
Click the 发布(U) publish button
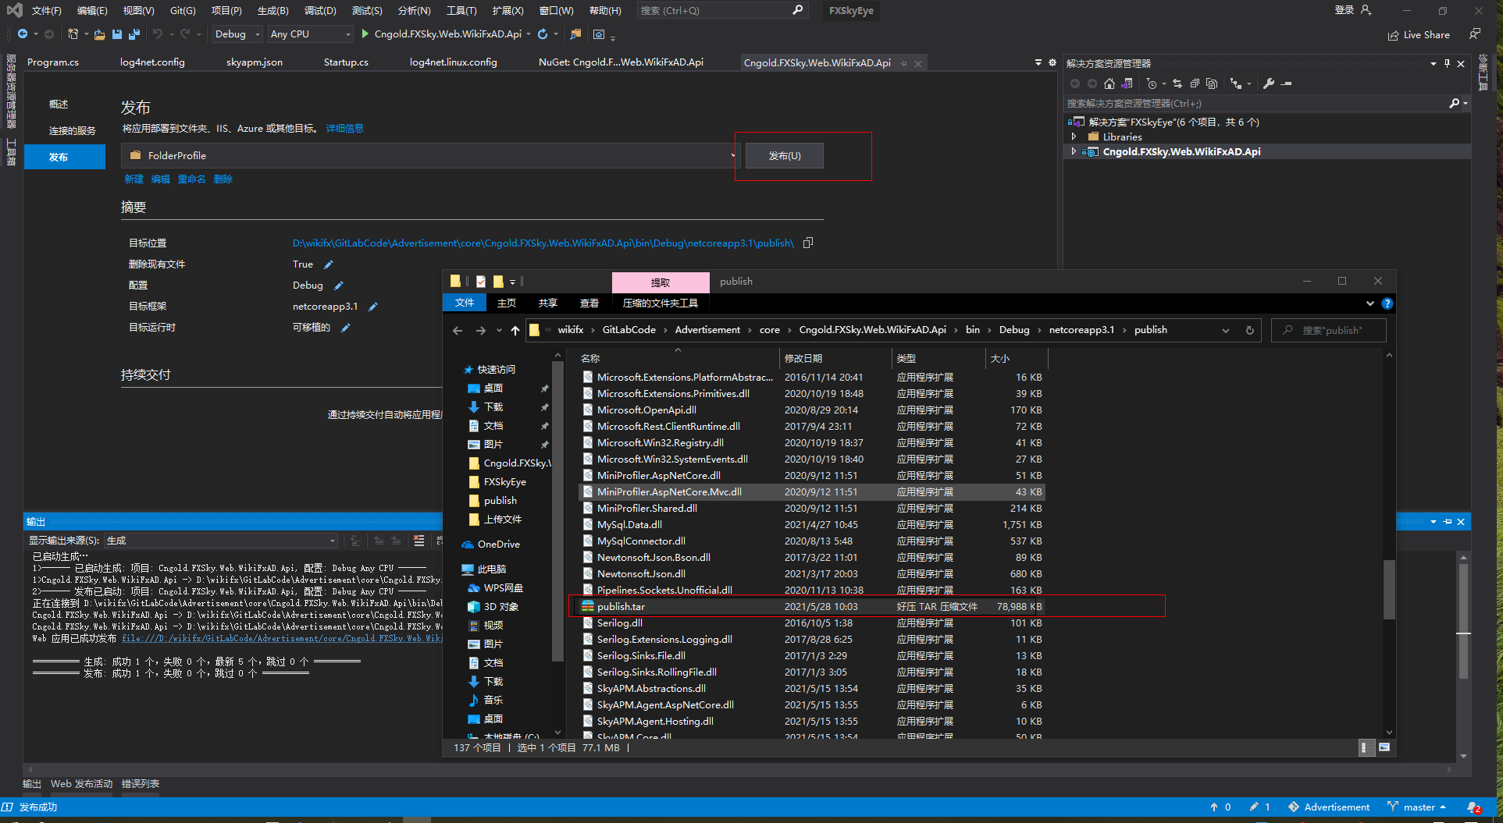tap(785, 155)
